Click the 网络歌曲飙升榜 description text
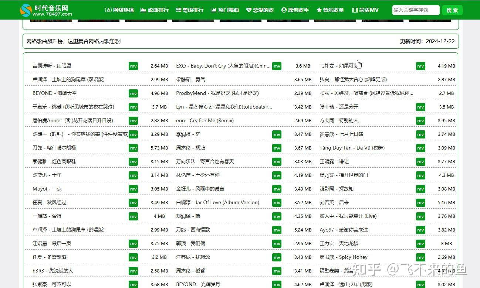Viewport: 480px width, 288px height. pyautogui.click(x=74, y=41)
